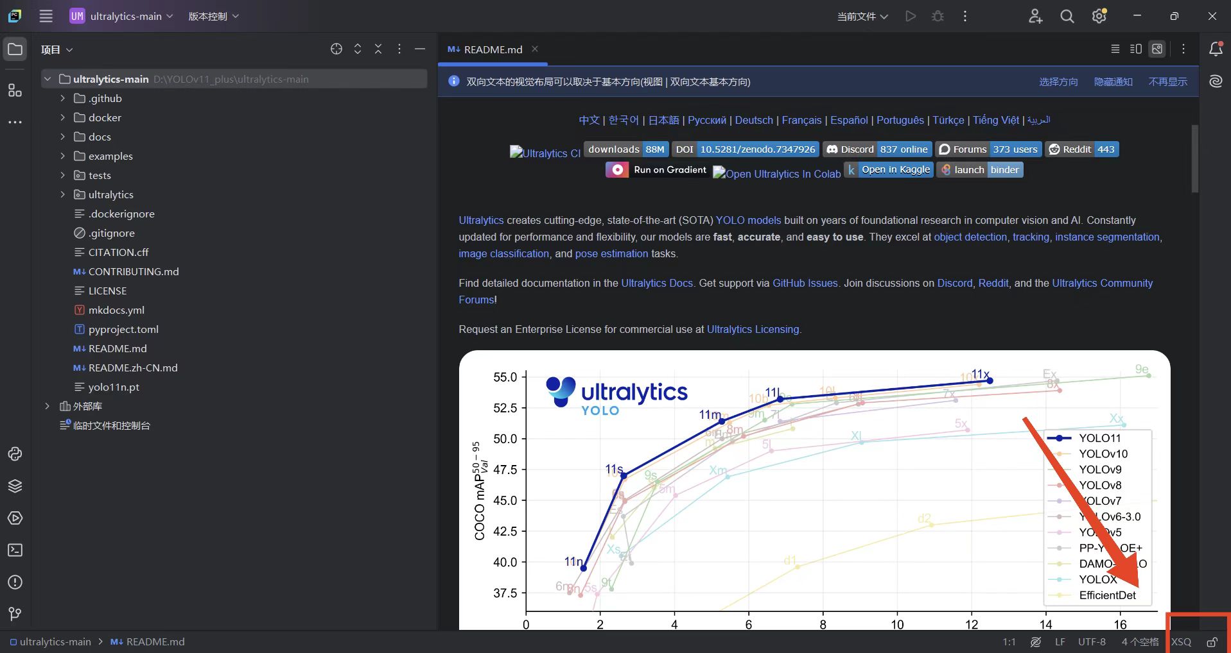Click 不再显示 in the notification bar

pyautogui.click(x=1168, y=81)
